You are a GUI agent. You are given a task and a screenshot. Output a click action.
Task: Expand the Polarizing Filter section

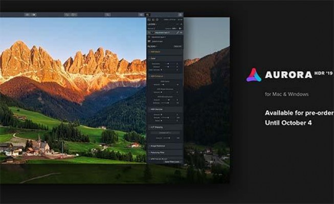coord(165,152)
